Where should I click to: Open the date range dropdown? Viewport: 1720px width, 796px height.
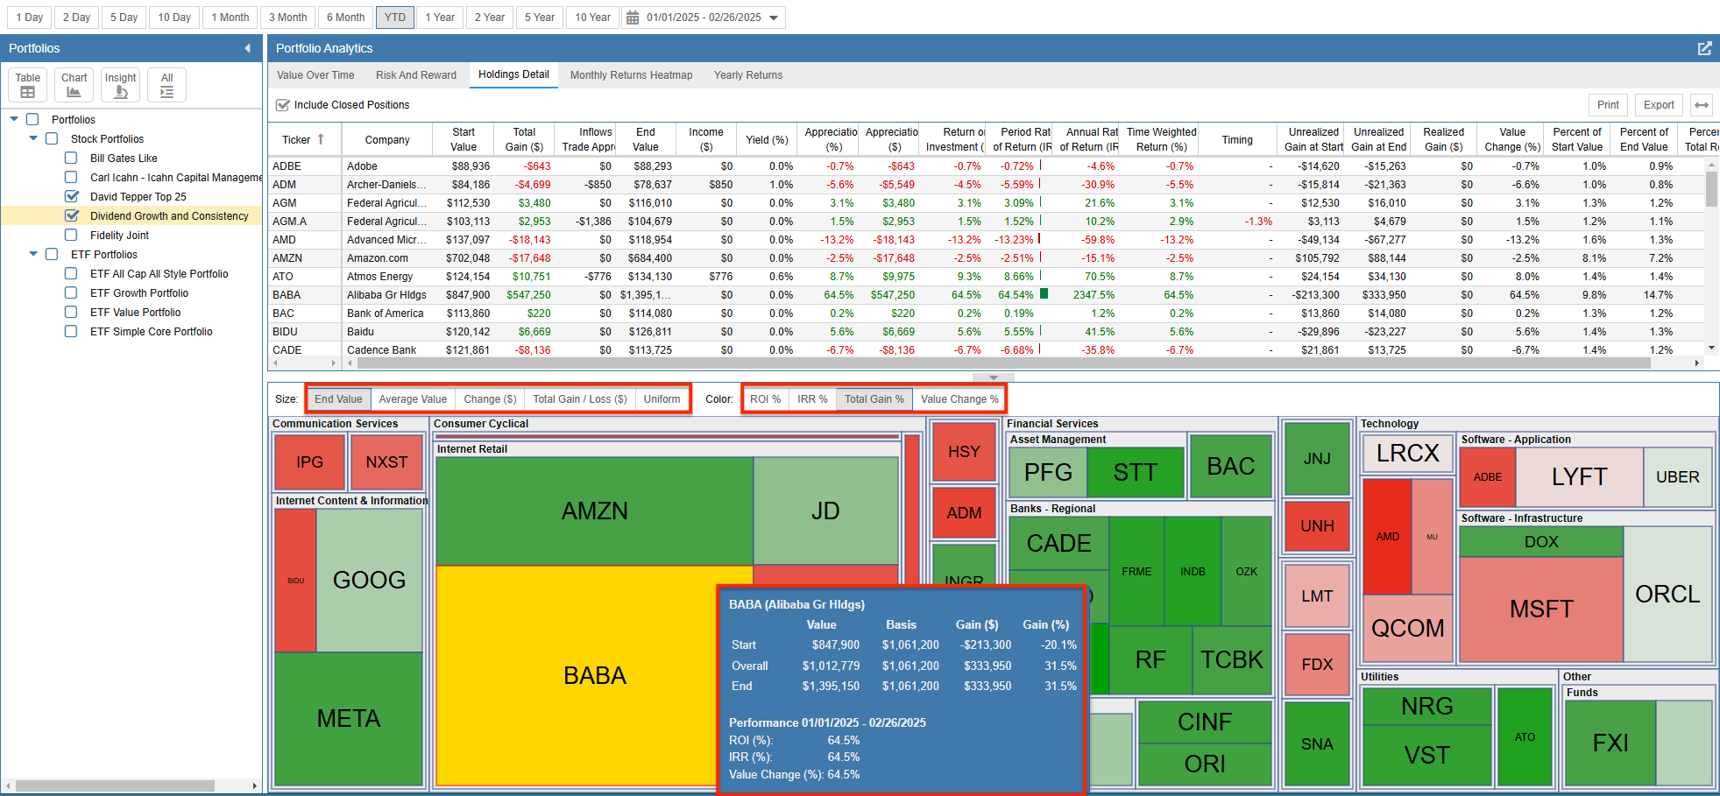774,18
